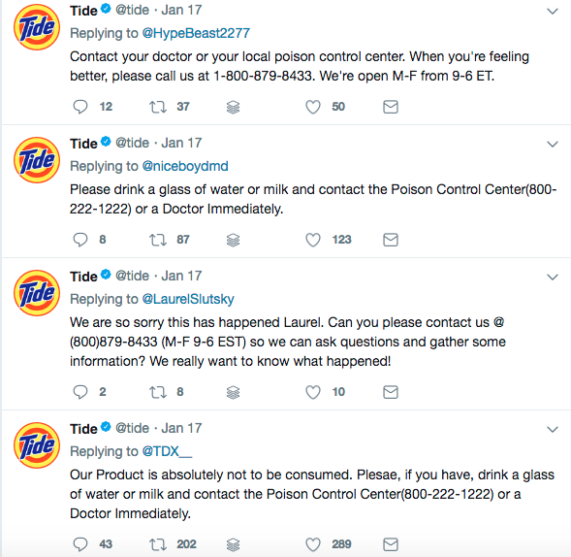The image size is (571, 557).
Task: Follow the @niceboydmd mention link
Action: pyautogui.click(x=185, y=166)
